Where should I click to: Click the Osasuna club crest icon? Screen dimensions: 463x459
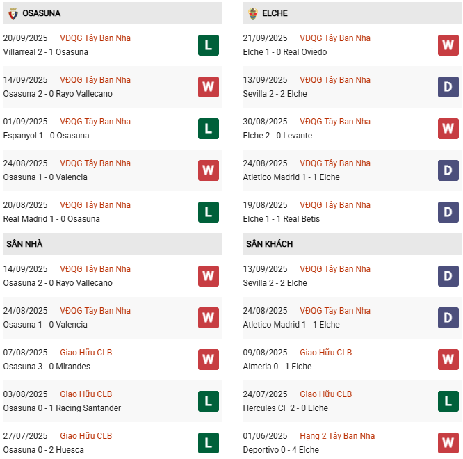coord(13,13)
